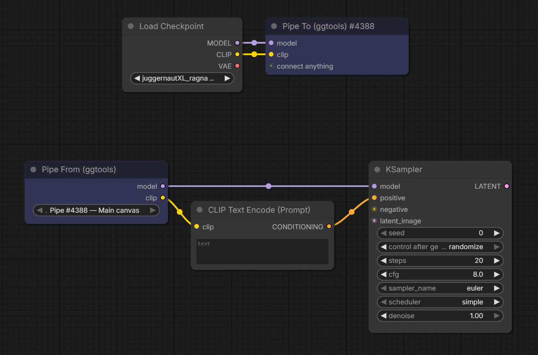This screenshot has width=538, height=355.
Task: Click the CLIP Text Encode (Prompt) title
Action: 259,210
